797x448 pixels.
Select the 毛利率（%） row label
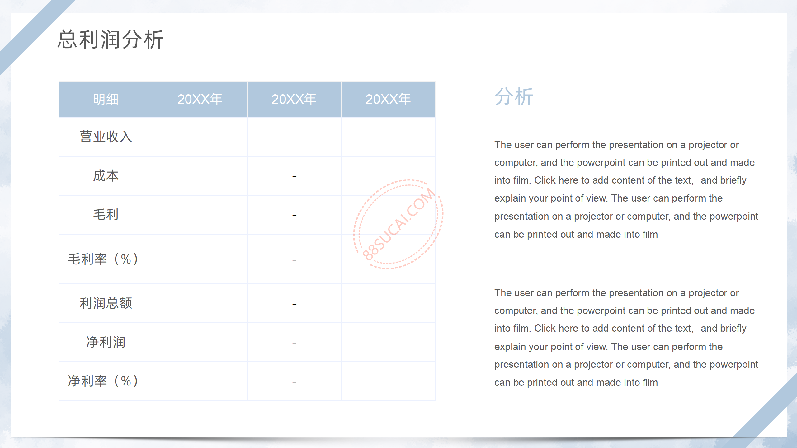pos(103,259)
